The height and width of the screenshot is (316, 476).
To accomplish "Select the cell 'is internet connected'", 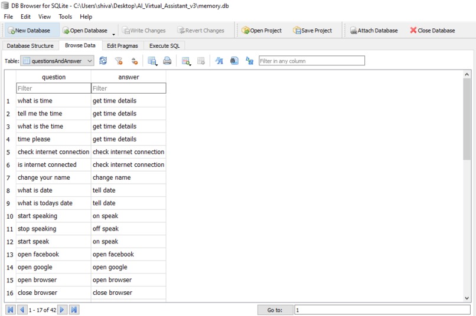I will click(53, 164).
